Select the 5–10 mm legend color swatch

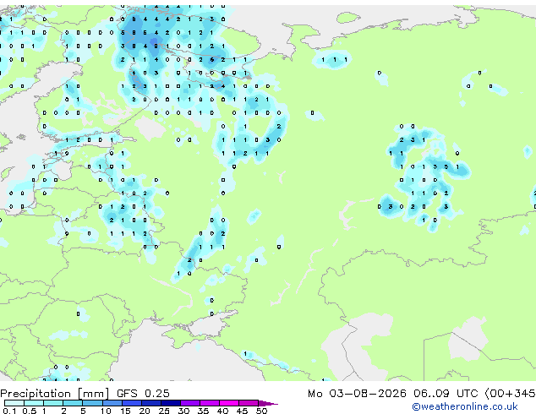pyautogui.click(x=93, y=403)
